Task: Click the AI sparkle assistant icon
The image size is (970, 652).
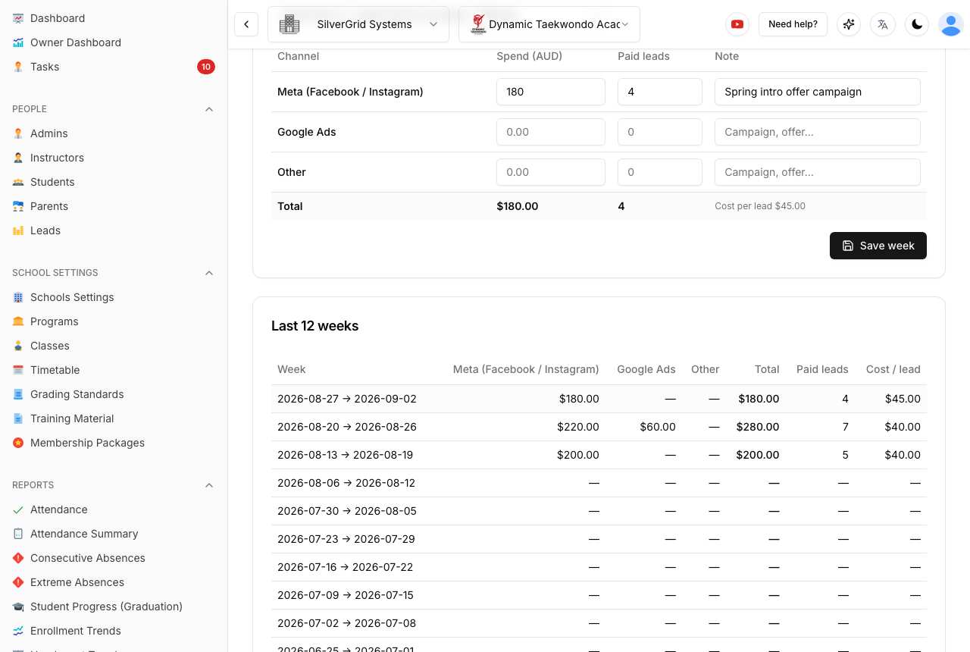Action: [849, 24]
